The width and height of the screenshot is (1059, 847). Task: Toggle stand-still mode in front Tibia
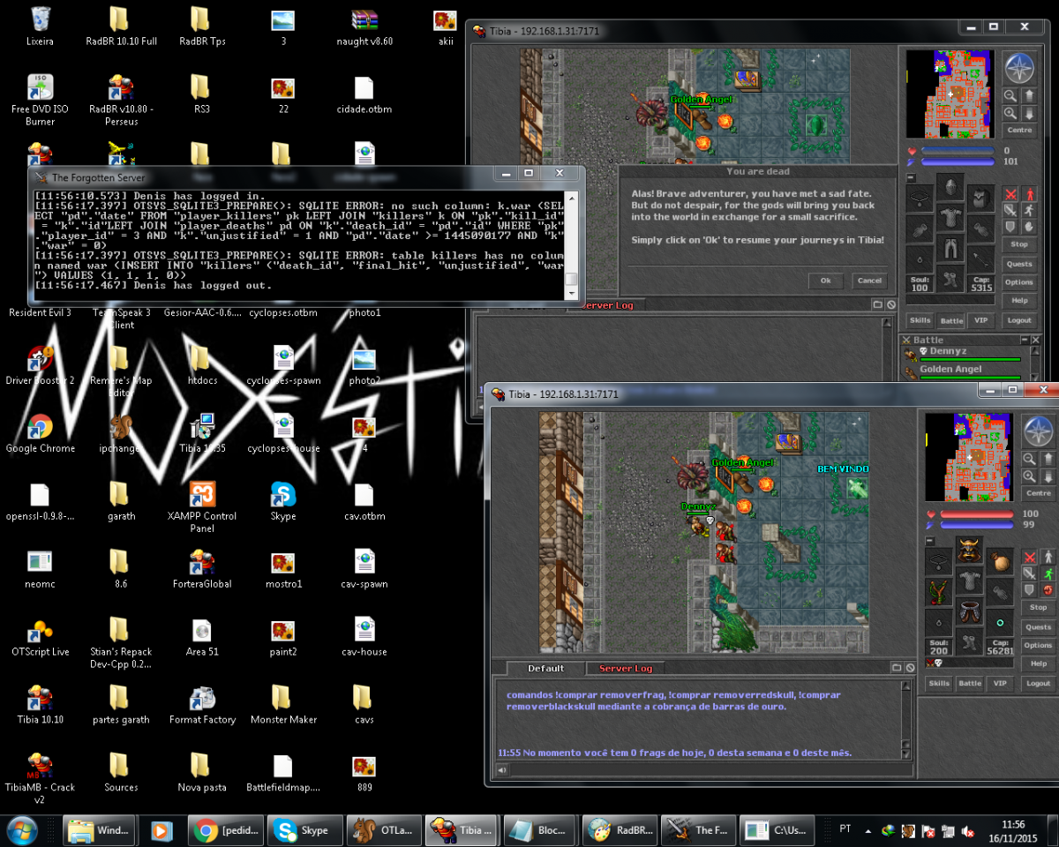[x=1048, y=557]
